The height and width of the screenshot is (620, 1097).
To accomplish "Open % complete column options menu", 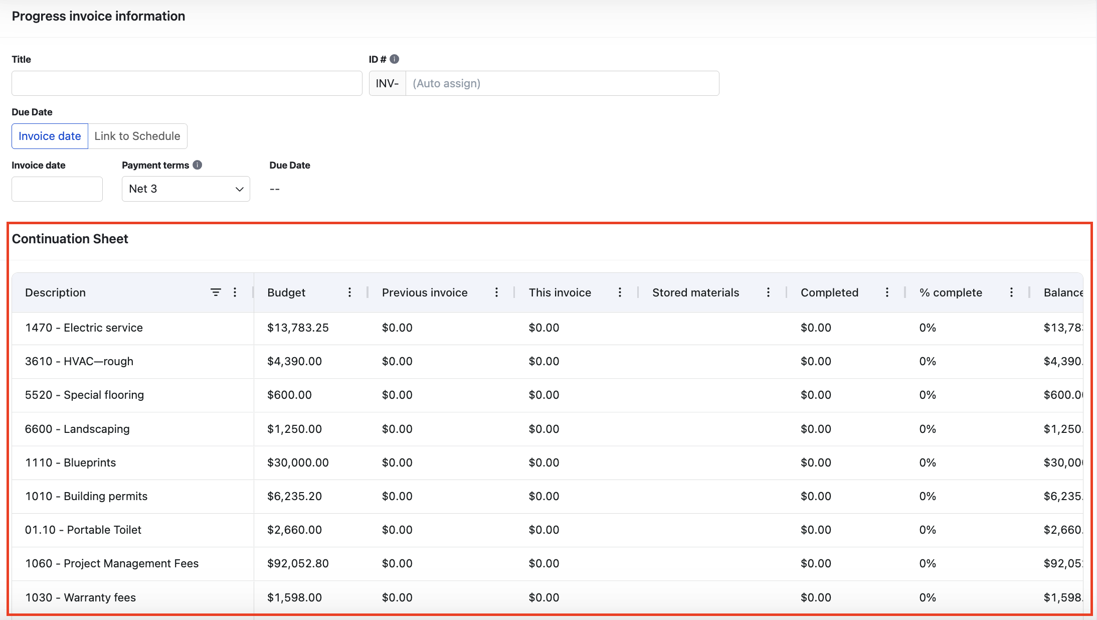I will click(1011, 292).
